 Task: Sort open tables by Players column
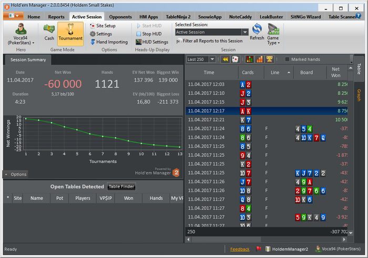point(83,198)
